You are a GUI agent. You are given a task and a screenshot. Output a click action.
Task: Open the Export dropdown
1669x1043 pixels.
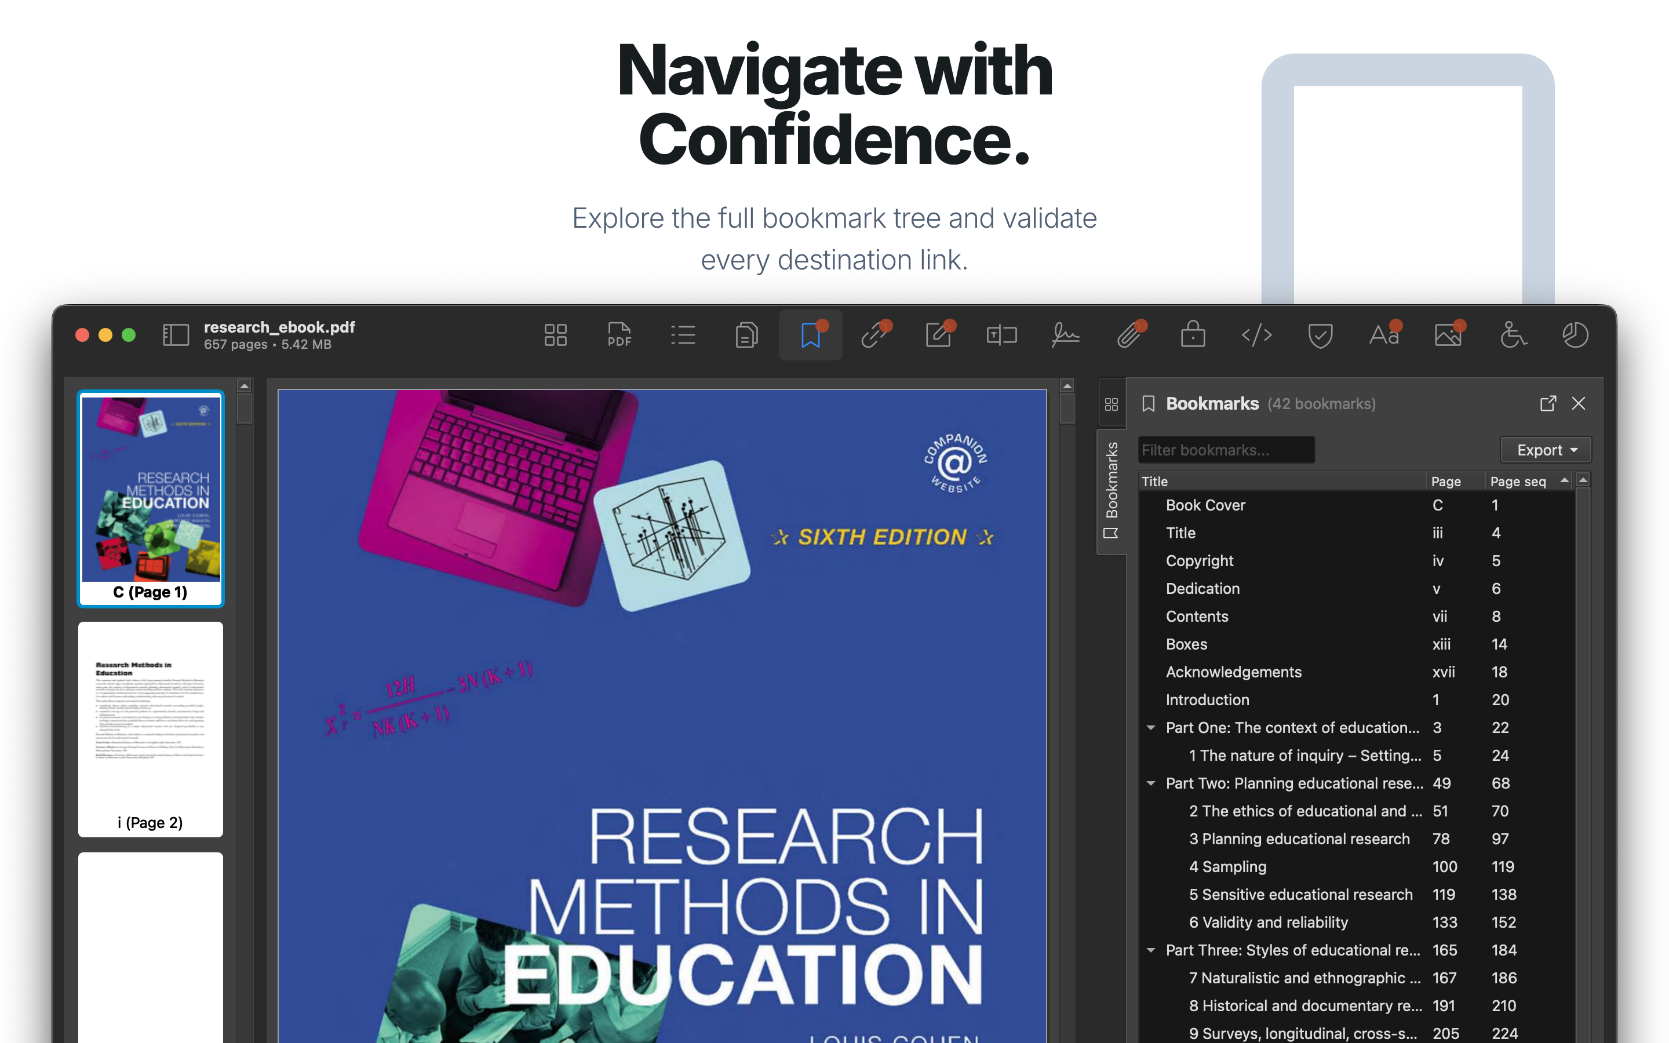point(1546,450)
